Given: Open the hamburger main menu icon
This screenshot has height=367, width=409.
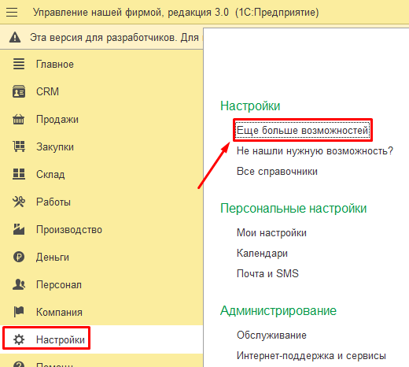Looking at the screenshot, I should point(12,13).
